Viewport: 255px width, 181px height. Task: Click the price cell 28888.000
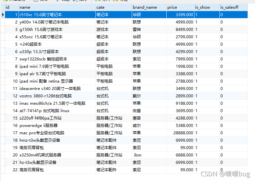180,133
